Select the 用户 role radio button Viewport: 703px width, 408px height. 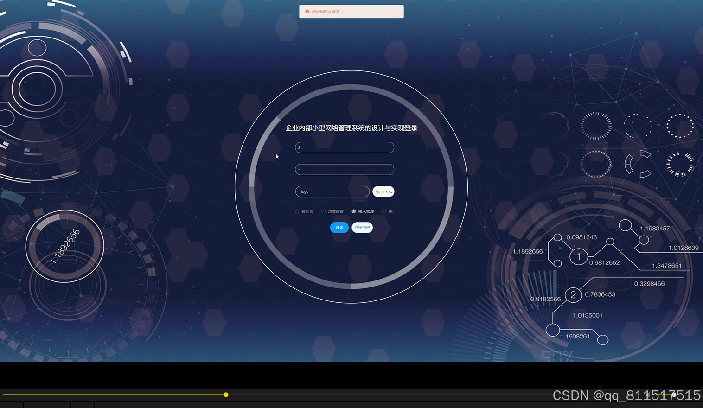pyautogui.click(x=384, y=211)
